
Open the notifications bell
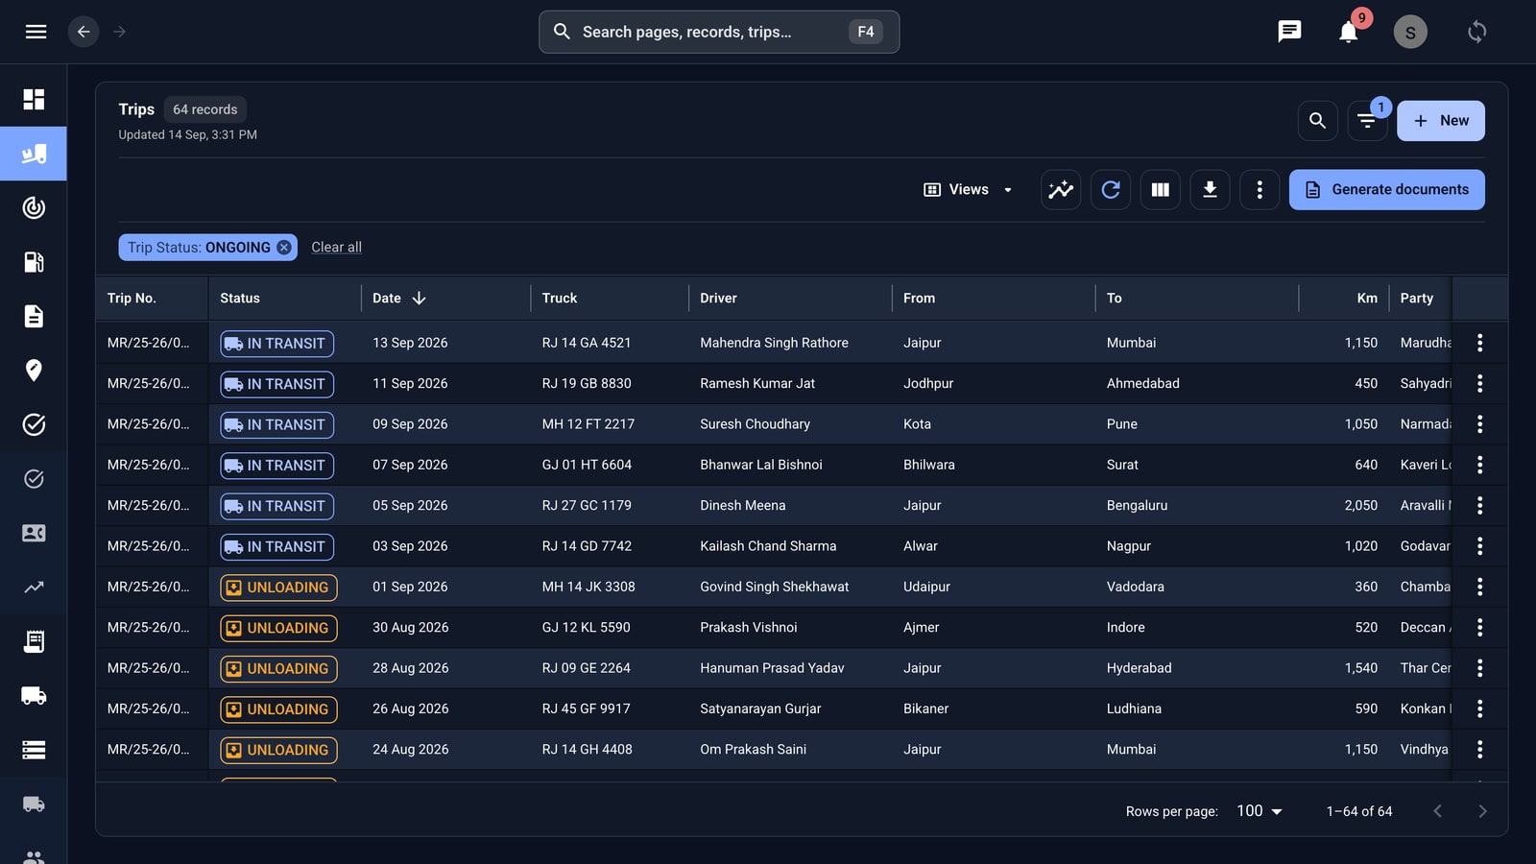coord(1348,33)
